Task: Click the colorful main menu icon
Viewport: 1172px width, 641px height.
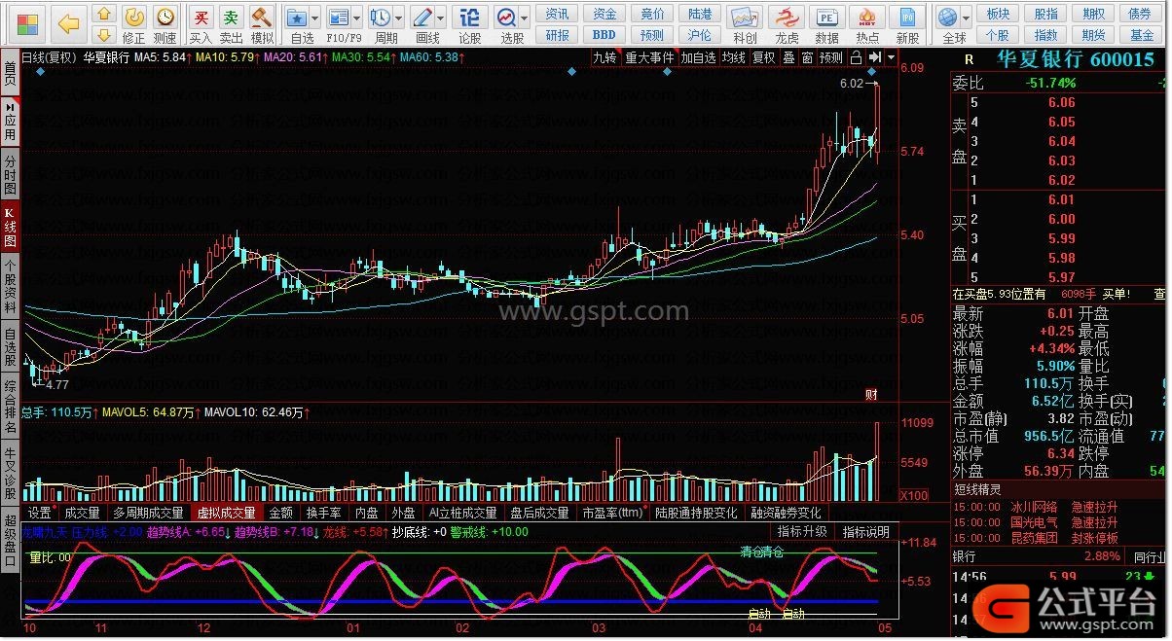Action: tap(28, 23)
